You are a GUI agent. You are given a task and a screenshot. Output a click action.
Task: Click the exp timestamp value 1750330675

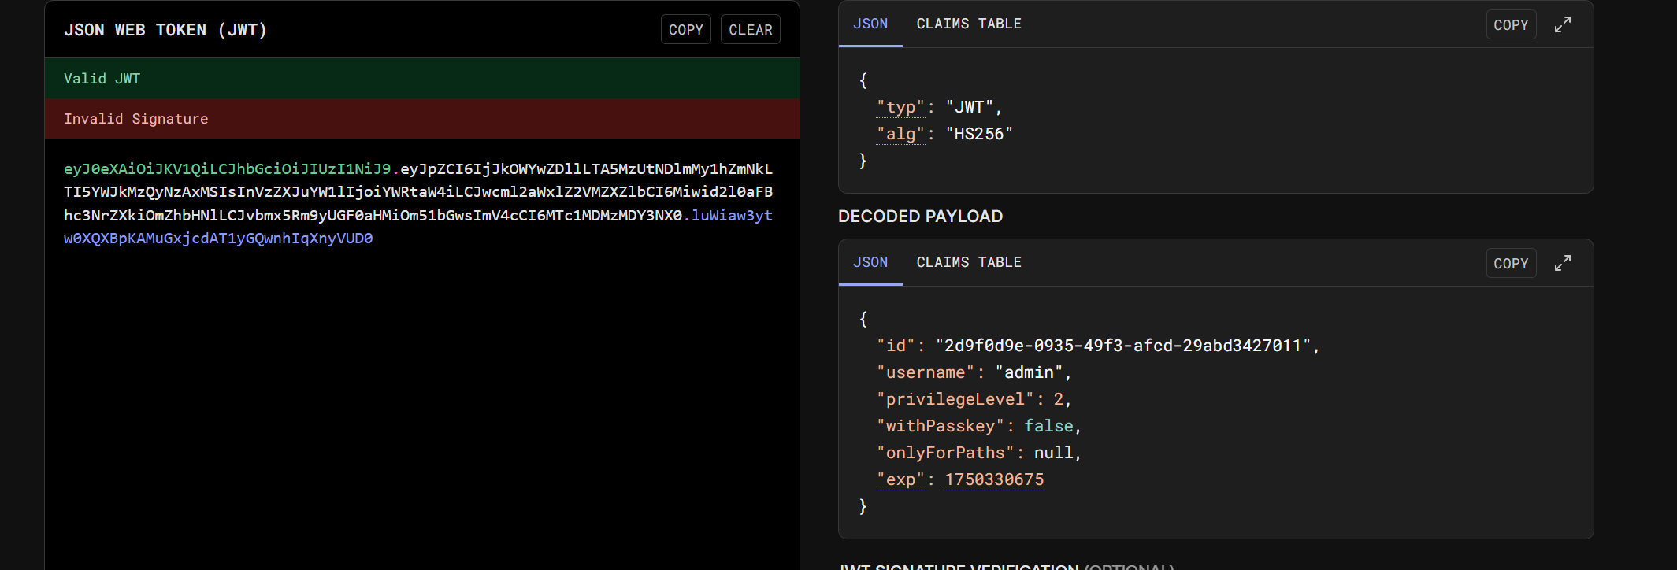(993, 479)
